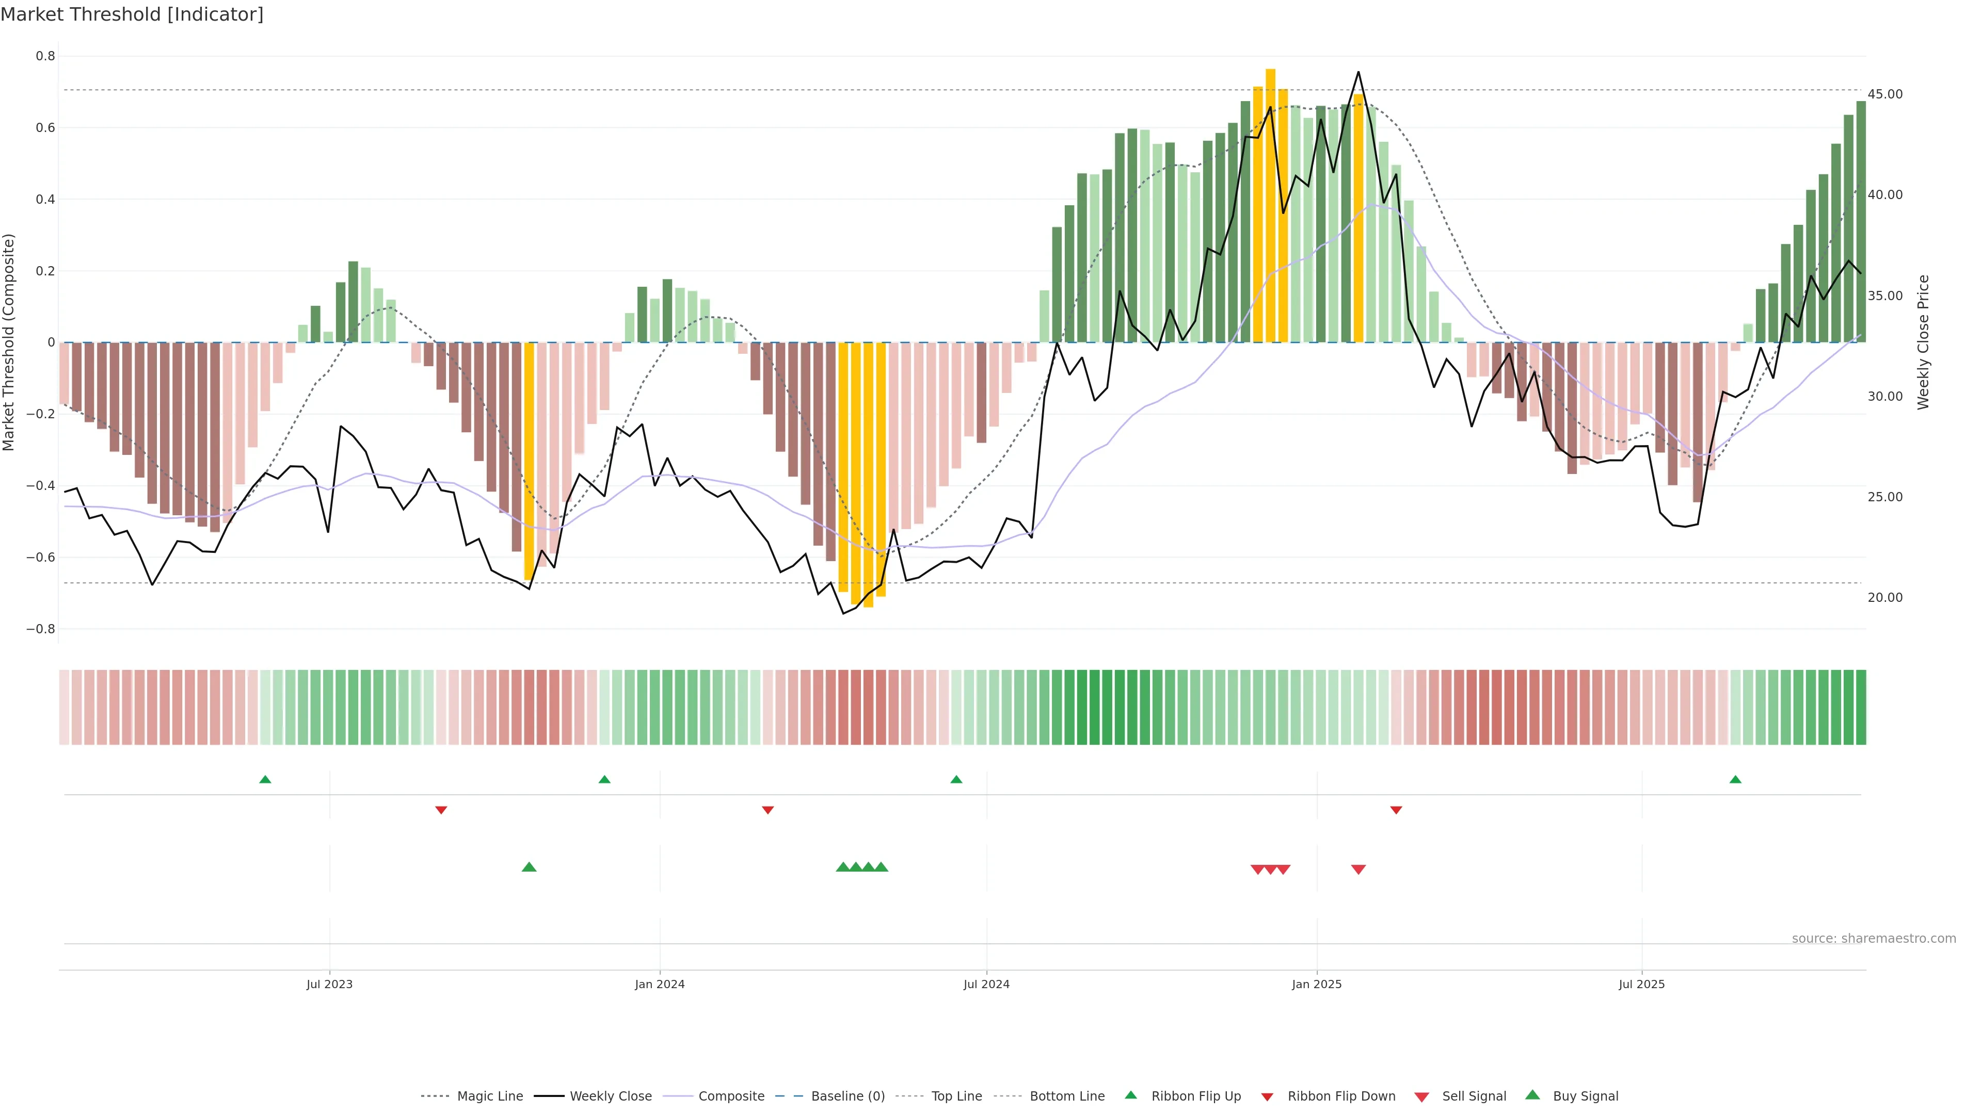Click the source: sharemaestro.com text
This screenshot has height=1114, width=1982.
pyautogui.click(x=1874, y=939)
